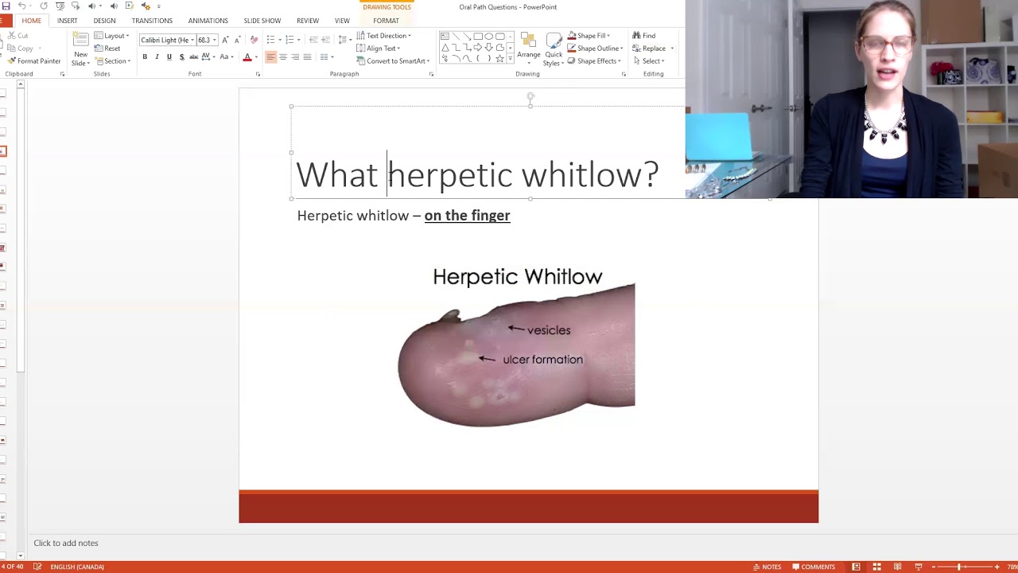
Task: Switch to Slide Sorter view
Action: click(x=876, y=567)
